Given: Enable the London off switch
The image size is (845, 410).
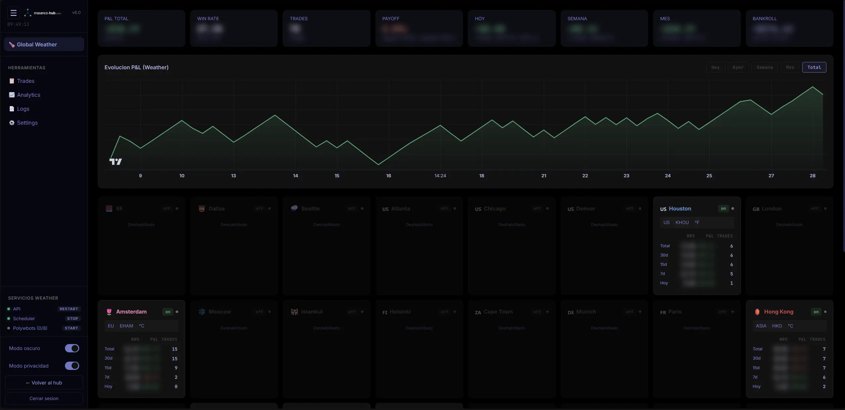Looking at the screenshot, I should 815,208.
